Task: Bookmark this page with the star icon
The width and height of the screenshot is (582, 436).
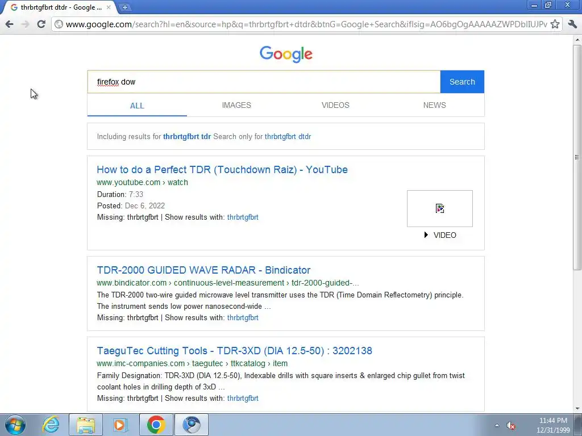Action: pyautogui.click(x=555, y=24)
